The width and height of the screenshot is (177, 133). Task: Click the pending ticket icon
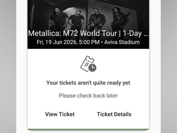pyautogui.click(x=88, y=64)
